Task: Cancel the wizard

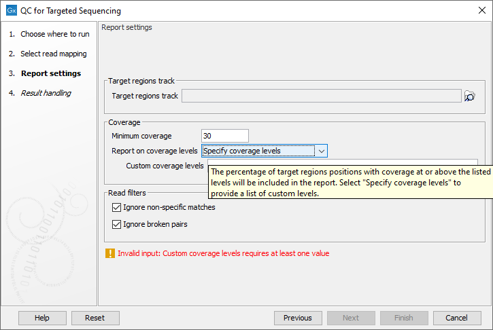Action: 457,318
